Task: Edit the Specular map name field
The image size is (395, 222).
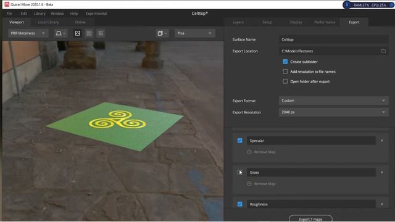Action: 311,141
